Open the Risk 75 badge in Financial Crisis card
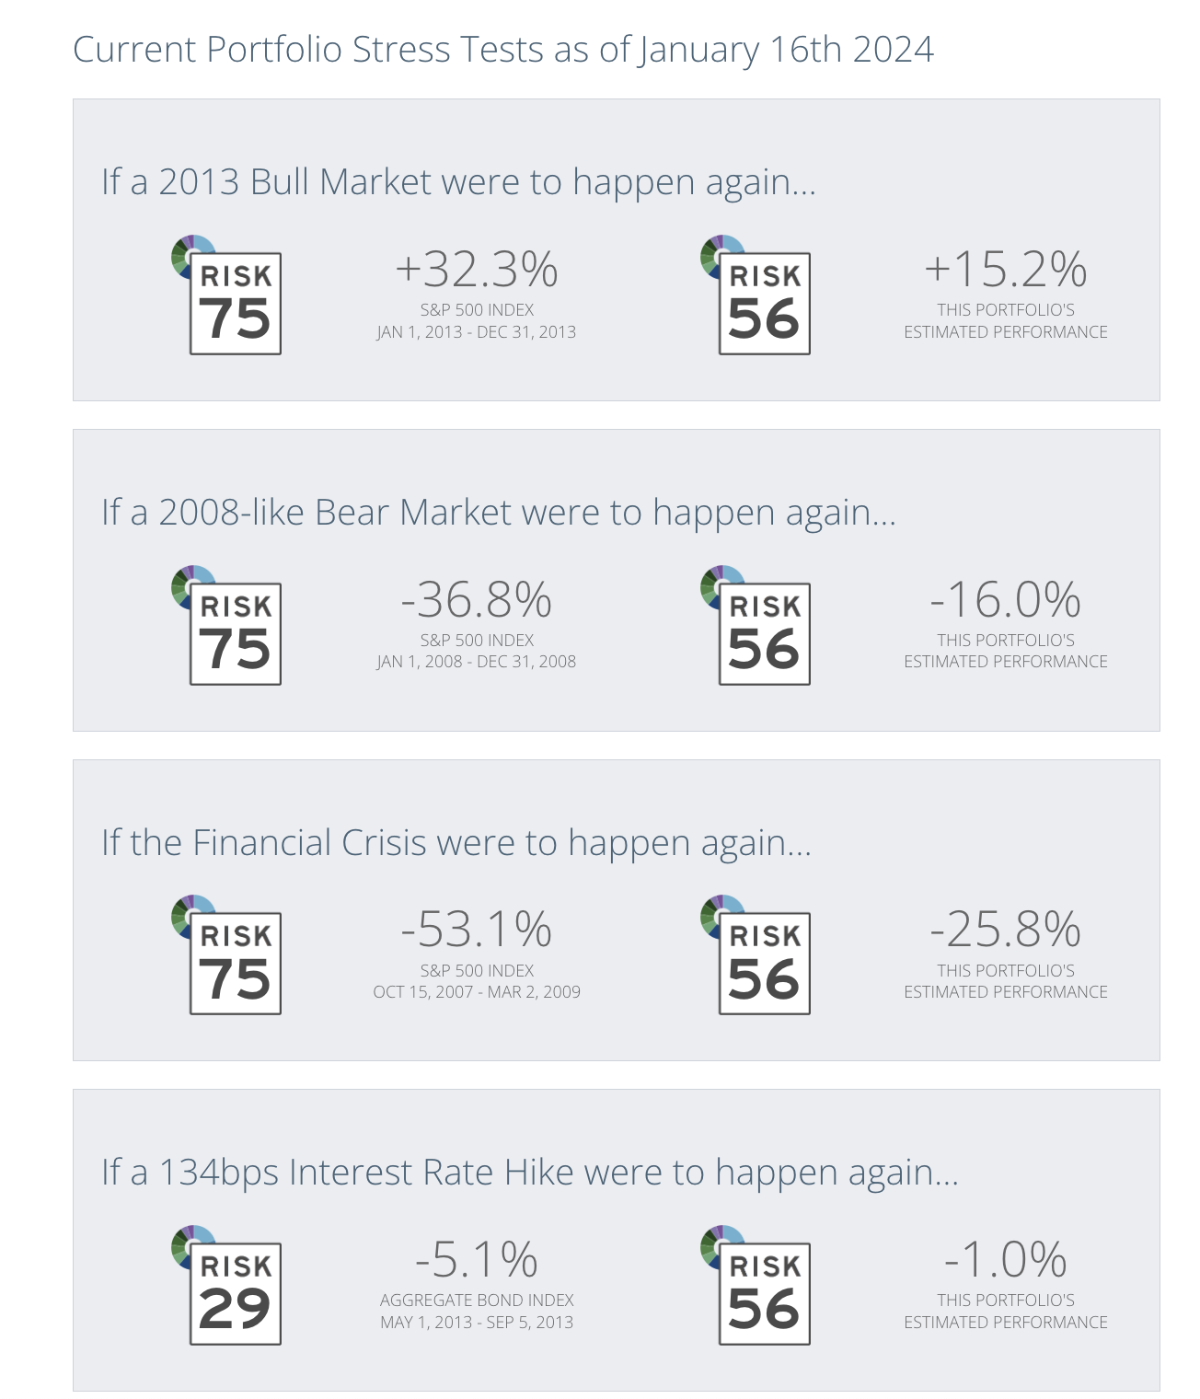Image resolution: width=1200 pixels, height=1399 pixels. coord(234,963)
